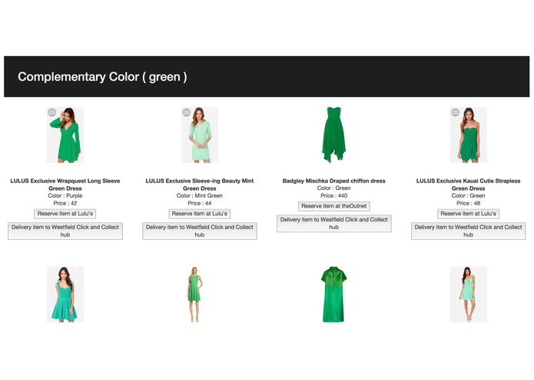
Task: Click the 'Price : 42' text
Action: (65, 203)
